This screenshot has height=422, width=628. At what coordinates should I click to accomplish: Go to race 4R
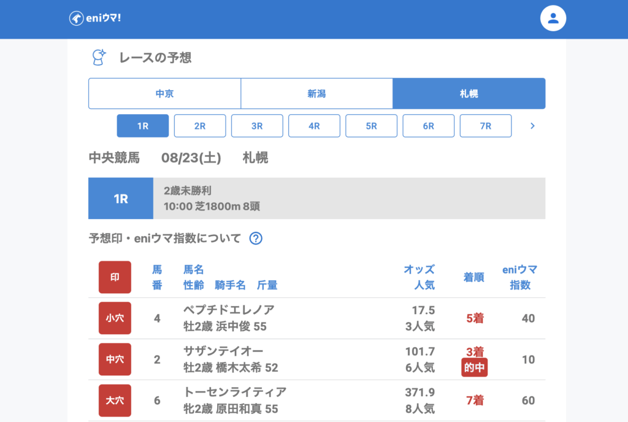(x=314, y=126)
